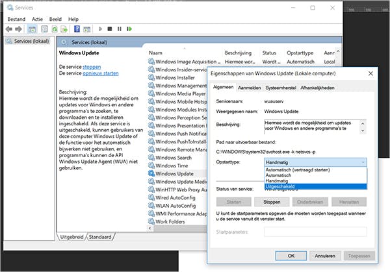
Task: Click the Properties toolbar icon
Action: pos(44,29)
